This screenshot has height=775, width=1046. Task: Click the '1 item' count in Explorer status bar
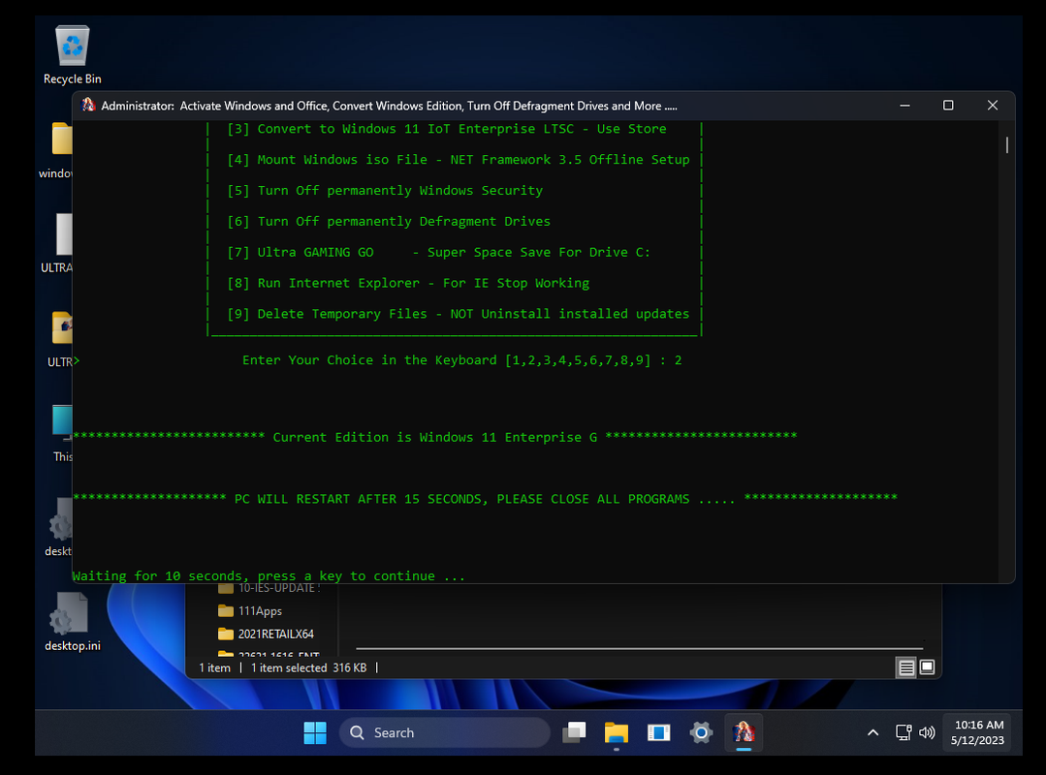tap(215, 667)
